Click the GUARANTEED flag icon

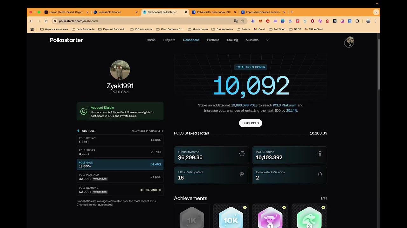pyautogui.click(x=142, y=190)
